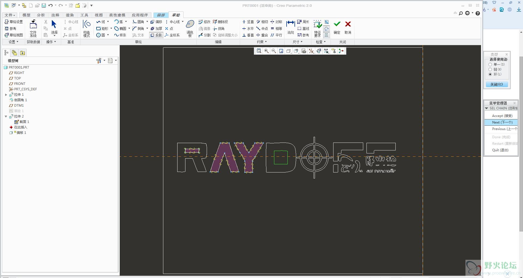Open the Constrain (约束) group dropdown
This screenshot has width=523, height=278.
pyautogui.click(x=262, y=42)
